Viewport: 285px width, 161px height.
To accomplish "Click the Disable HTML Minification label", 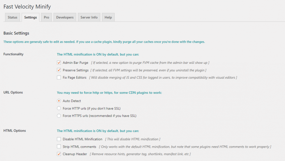I will [82, 139].
